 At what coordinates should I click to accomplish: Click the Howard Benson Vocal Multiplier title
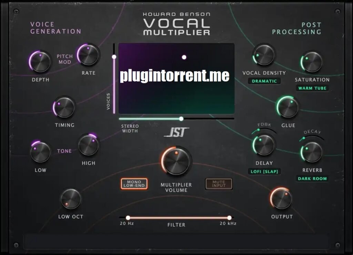click(176, 24)
